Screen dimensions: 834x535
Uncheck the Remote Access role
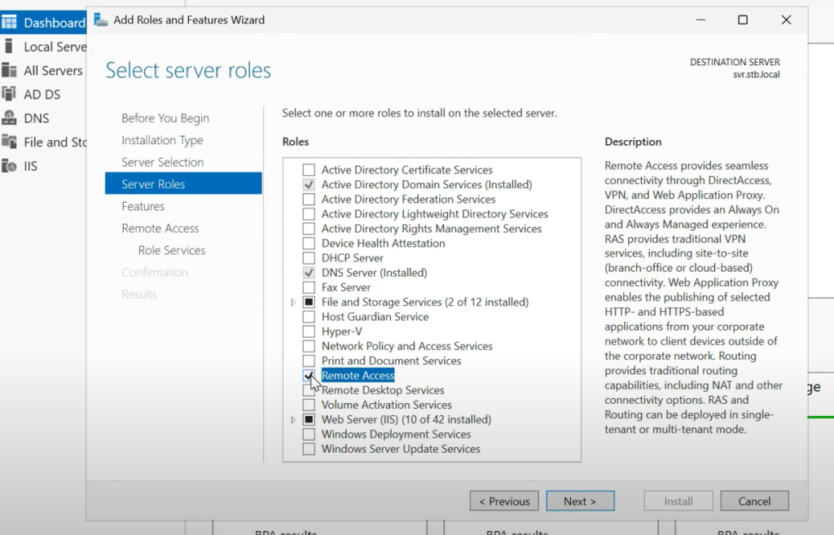308,375
